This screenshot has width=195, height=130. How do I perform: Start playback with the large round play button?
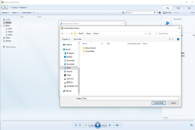click(x=98, y=125)
